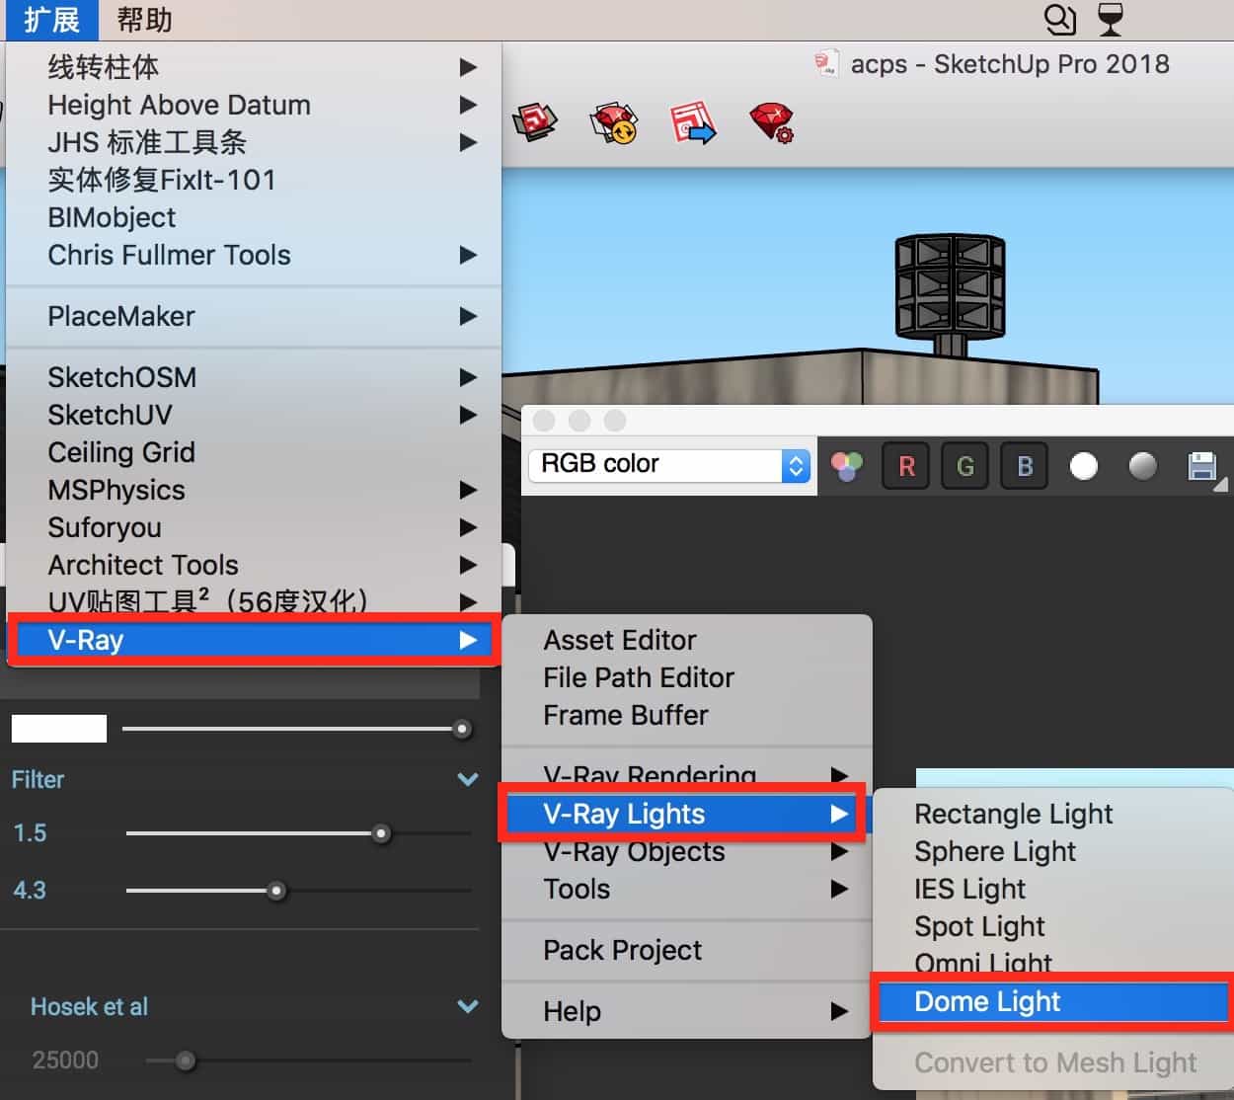Expand the 线转柱体 submenu
Image resolution: width=1234 pixels, height=1100 pixels.
click(x=254, y=67)
